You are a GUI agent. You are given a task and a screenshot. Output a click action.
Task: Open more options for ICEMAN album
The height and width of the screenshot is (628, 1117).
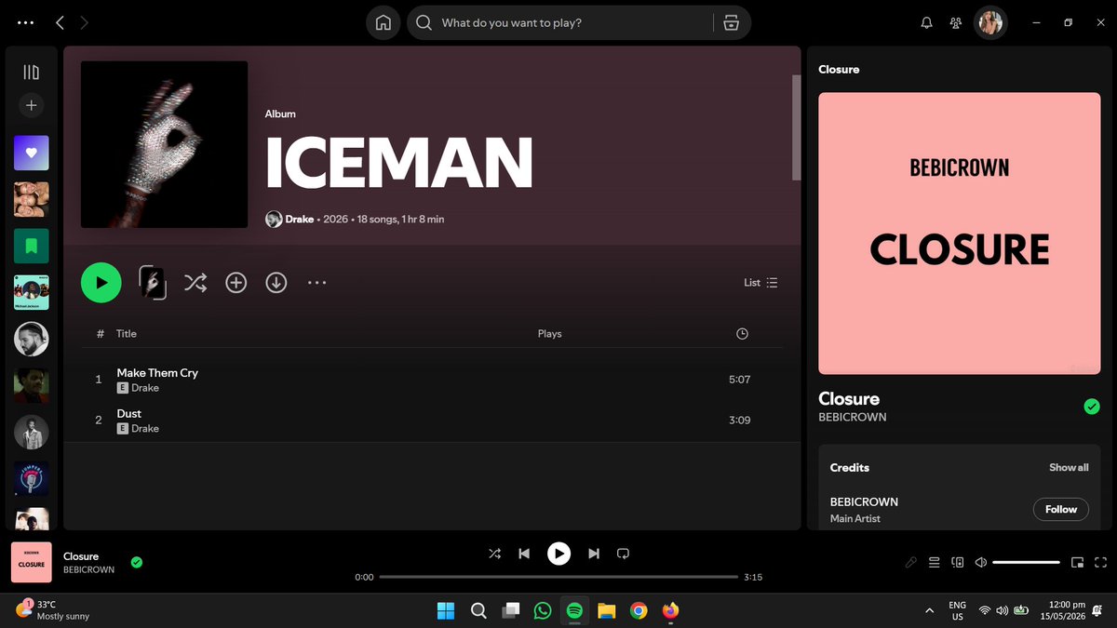coord(317,283)
